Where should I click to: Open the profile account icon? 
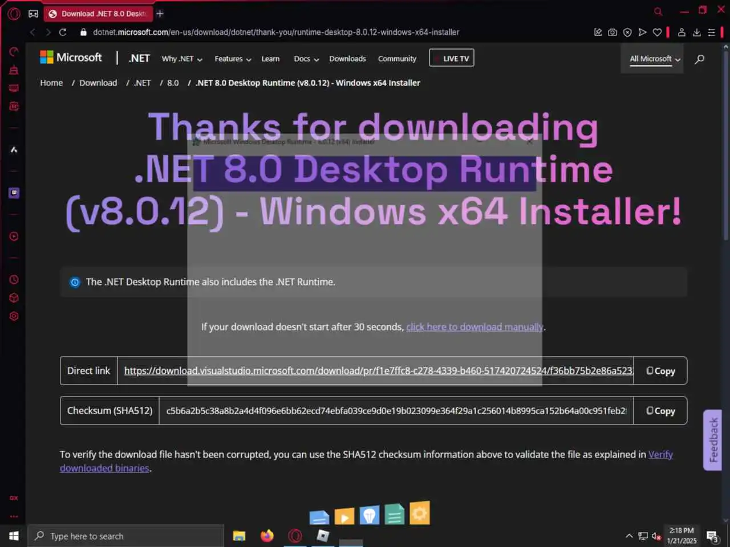[682, 32]
